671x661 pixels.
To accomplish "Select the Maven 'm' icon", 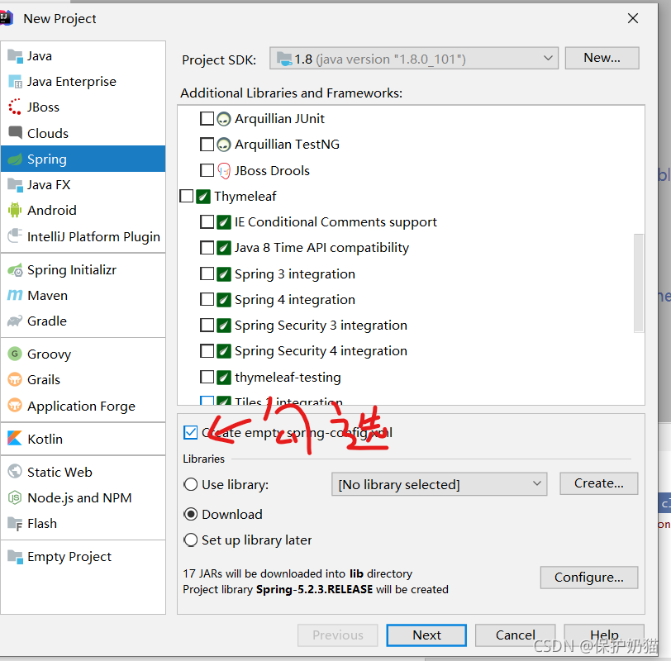I will pos(16,295).
